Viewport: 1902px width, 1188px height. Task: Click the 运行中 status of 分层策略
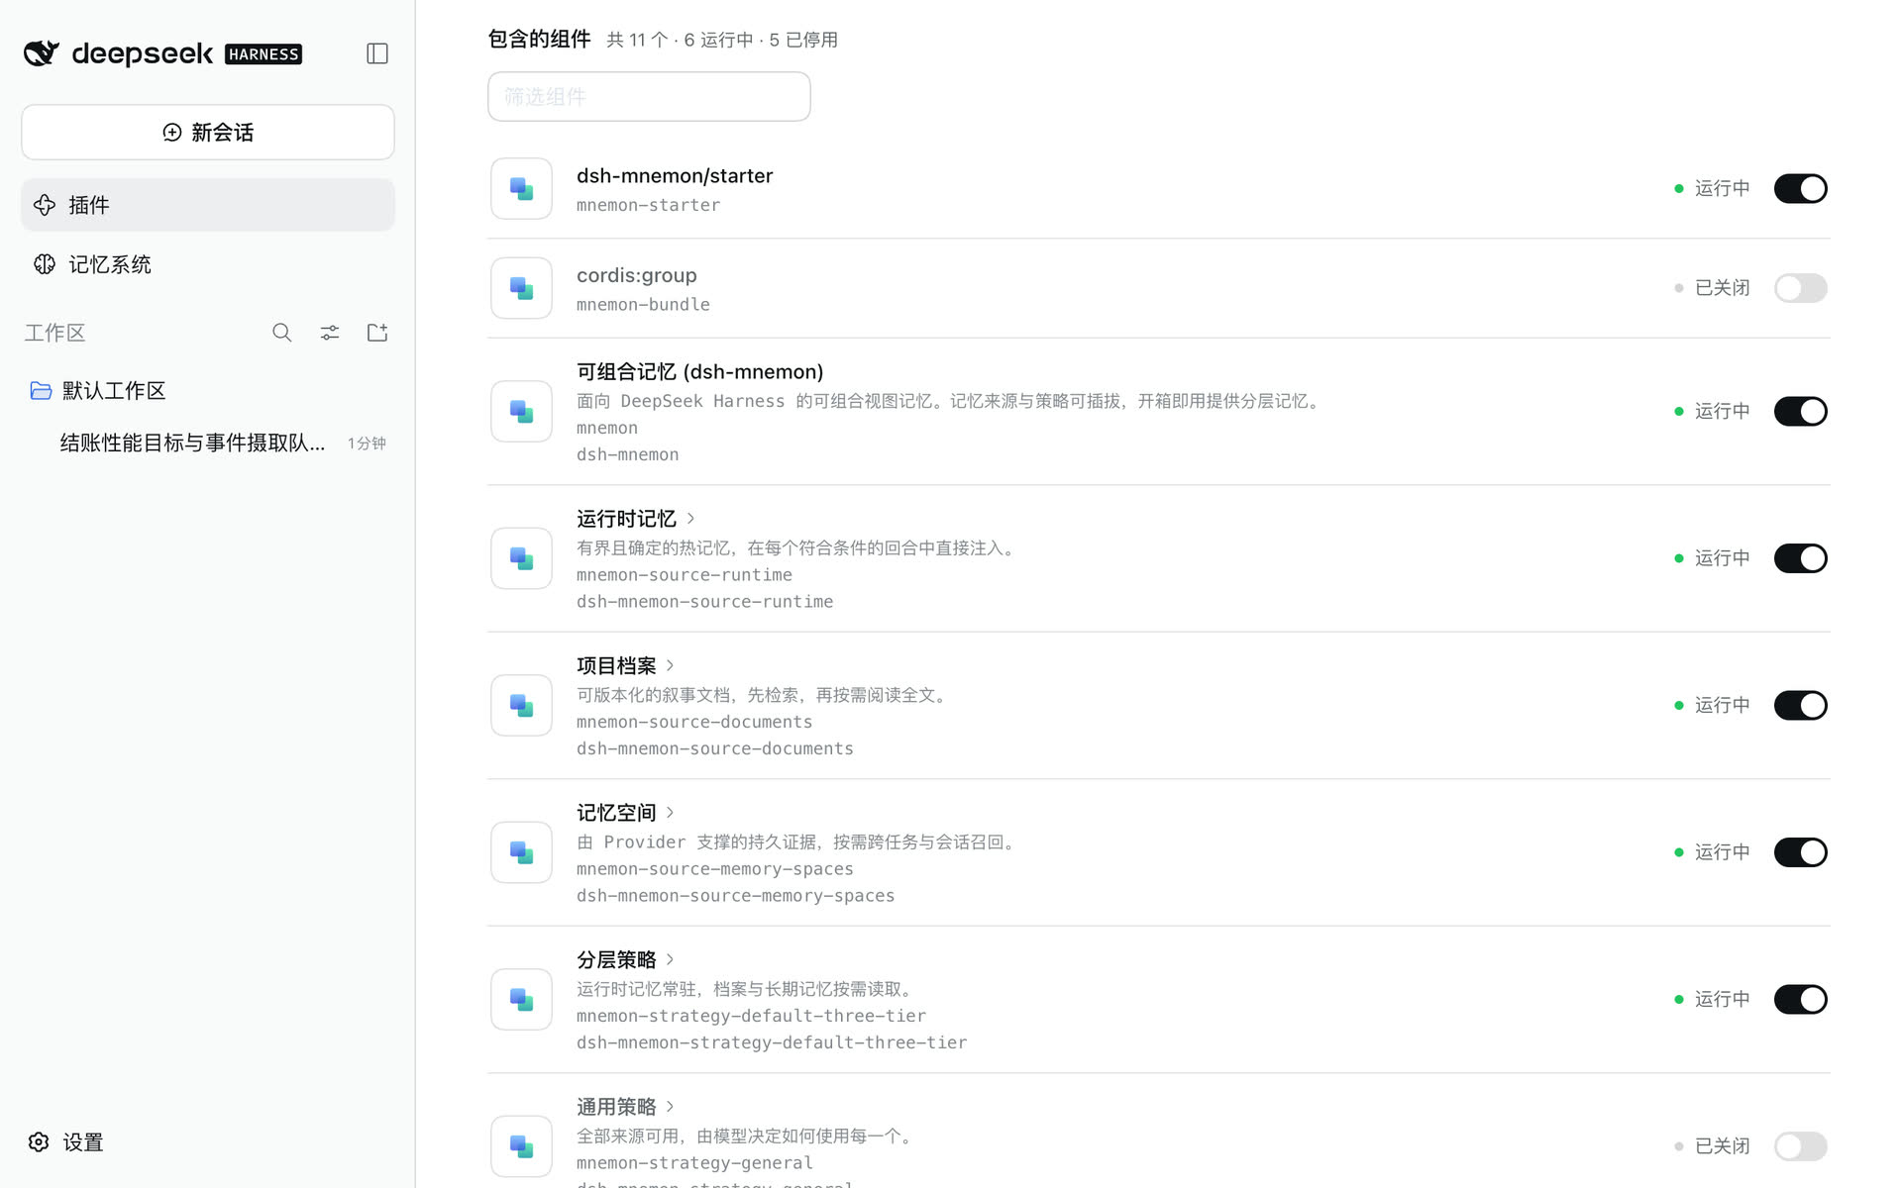pyautogui.click(x=1713, y=999)
